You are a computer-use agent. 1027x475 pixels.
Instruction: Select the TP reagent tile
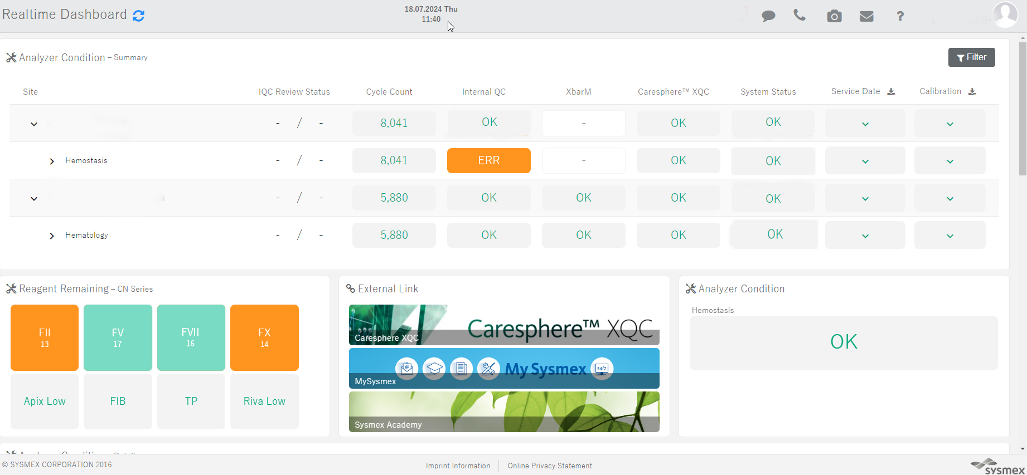click(x=191, y=401)
